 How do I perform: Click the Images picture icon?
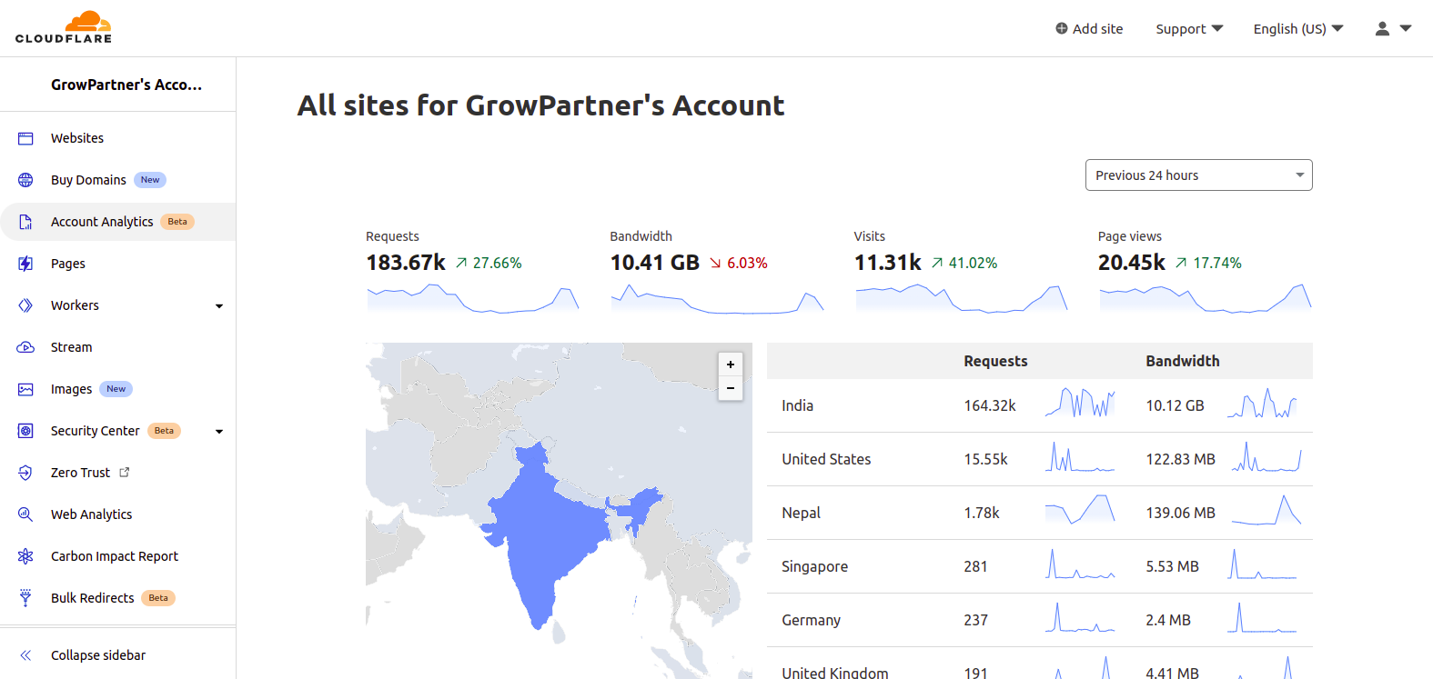coord(25,389)
